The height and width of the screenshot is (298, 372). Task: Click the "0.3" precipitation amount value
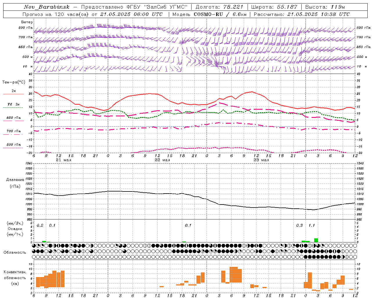pyautogui.click(x=299, y=226)
